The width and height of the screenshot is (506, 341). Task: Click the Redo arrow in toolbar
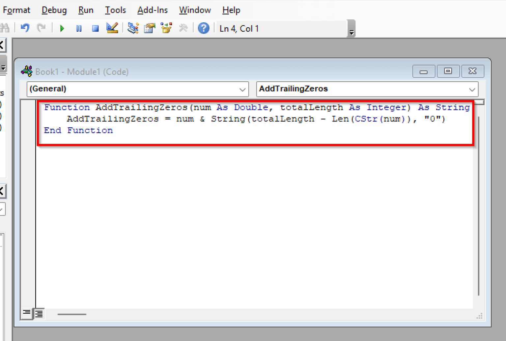click(41, 28)
